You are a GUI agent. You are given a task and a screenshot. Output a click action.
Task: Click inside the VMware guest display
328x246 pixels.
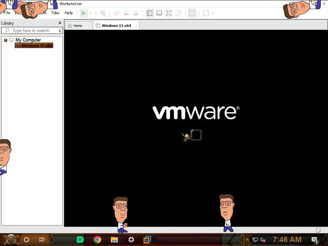[196, 128]
